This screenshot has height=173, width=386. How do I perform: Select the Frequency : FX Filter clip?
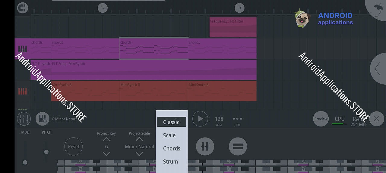(233, 27)
